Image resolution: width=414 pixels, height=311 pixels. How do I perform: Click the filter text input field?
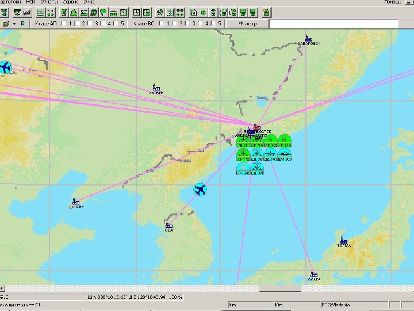coord(334,24)
